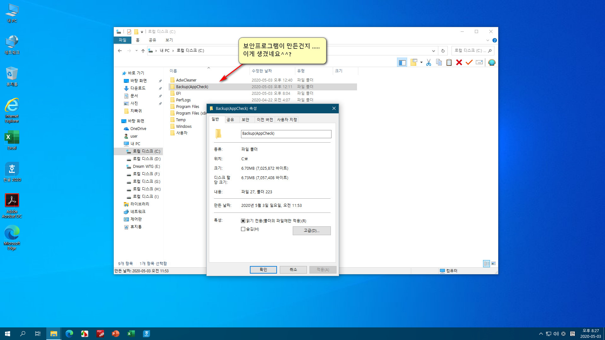Image resolution: width=605 pixels, height=340 pixels.
Task: Toggle the read-only (읽기 전용) checkbox
Action: 243,221
